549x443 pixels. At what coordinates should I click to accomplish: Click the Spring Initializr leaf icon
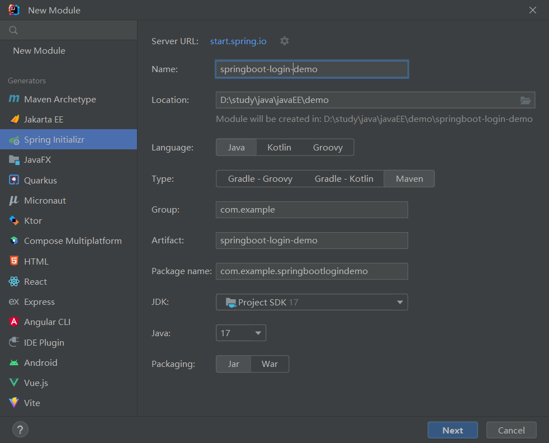click(14, 140)
